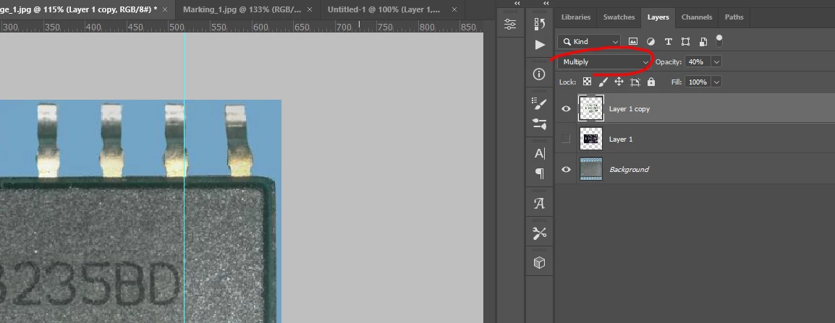
Task: Open the Tool Presets panel icon
Action: (x=539, y=233)
